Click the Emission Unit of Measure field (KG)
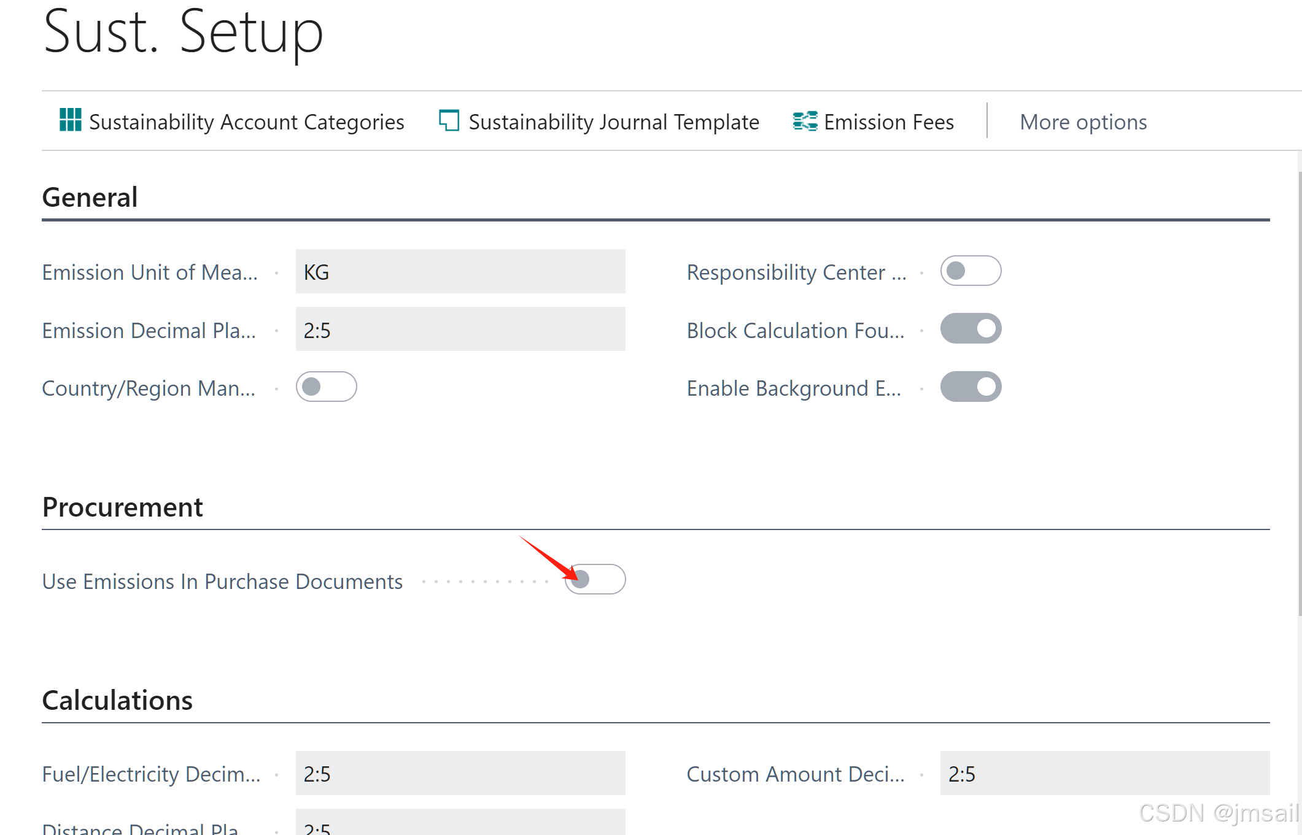1302x835 pixels. 460,271
